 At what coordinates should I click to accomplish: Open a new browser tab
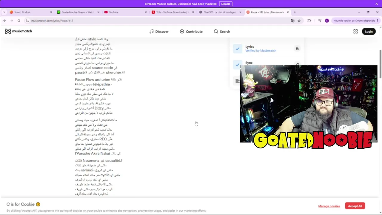(295, 12)
